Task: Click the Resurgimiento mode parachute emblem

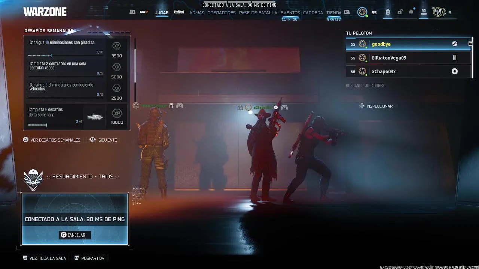Action: click(x=33, y=180)
